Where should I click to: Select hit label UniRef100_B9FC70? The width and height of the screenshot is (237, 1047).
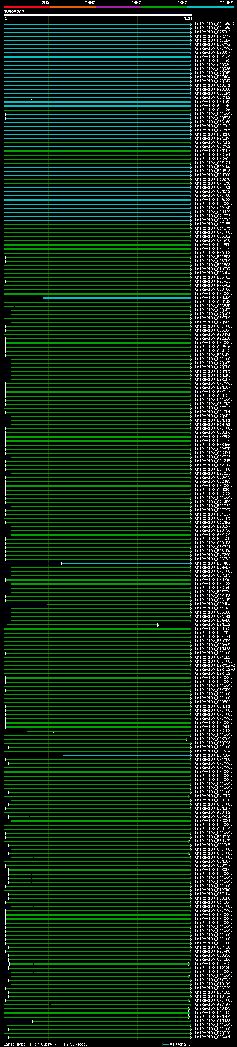(213, 249)
